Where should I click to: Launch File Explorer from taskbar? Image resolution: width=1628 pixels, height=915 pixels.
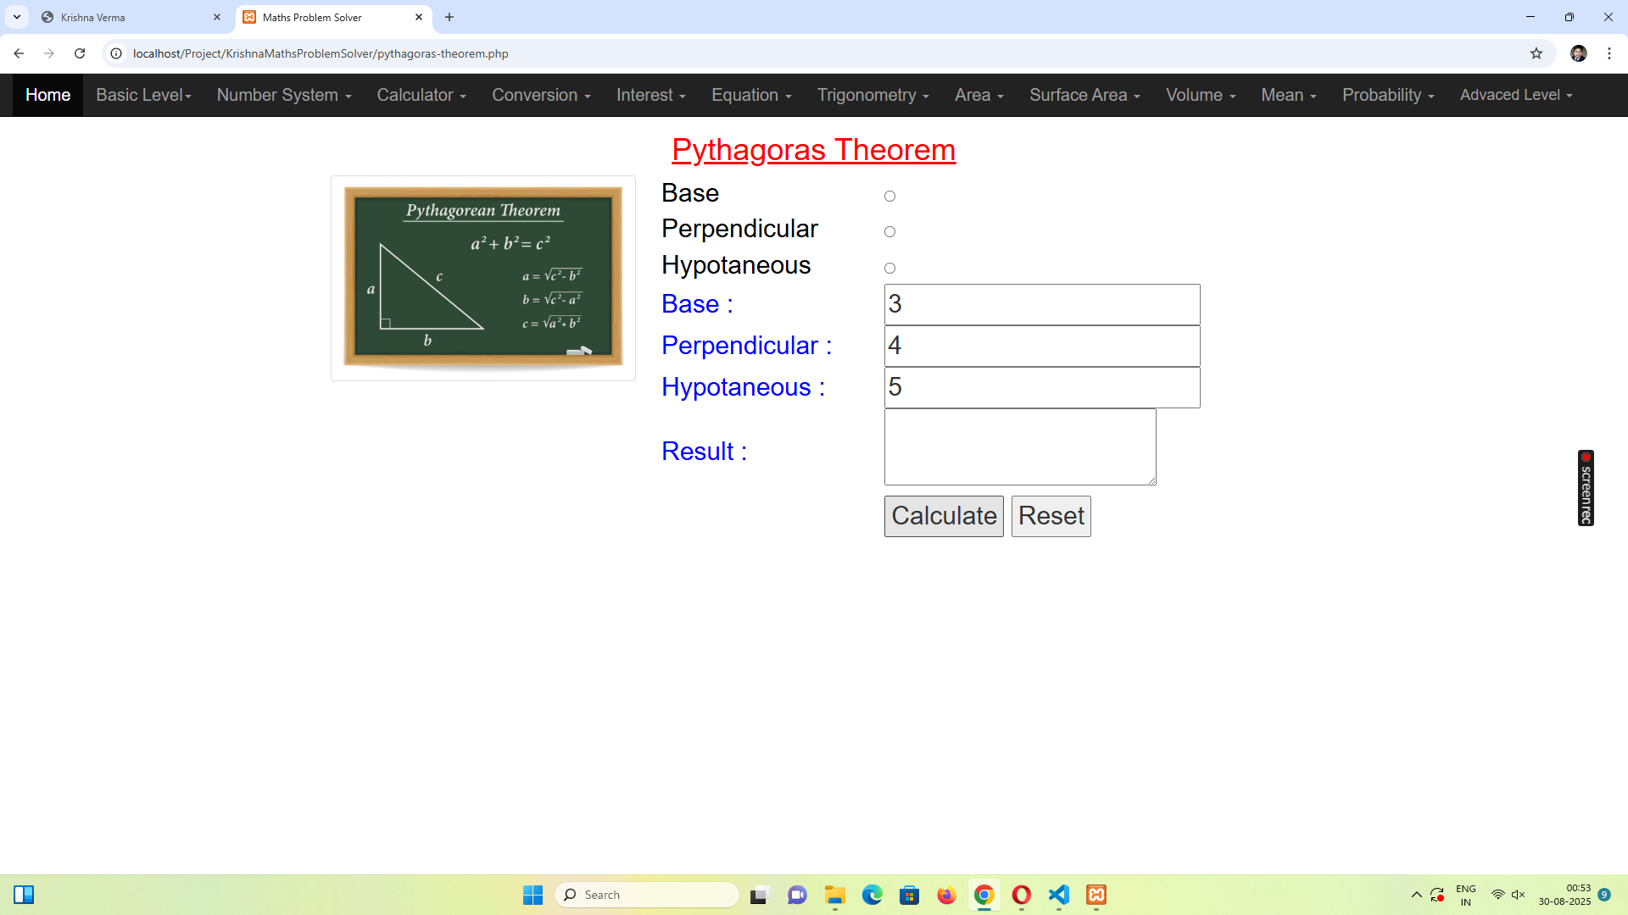tap(835, 895)
